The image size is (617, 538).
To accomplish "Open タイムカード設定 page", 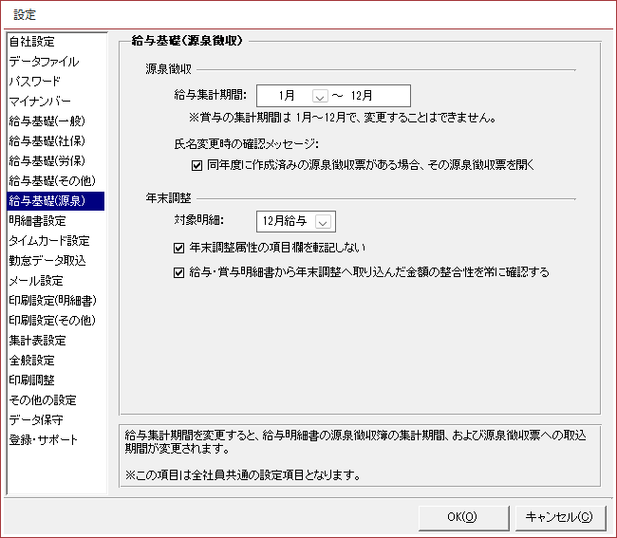I will (x=49, y=241).
